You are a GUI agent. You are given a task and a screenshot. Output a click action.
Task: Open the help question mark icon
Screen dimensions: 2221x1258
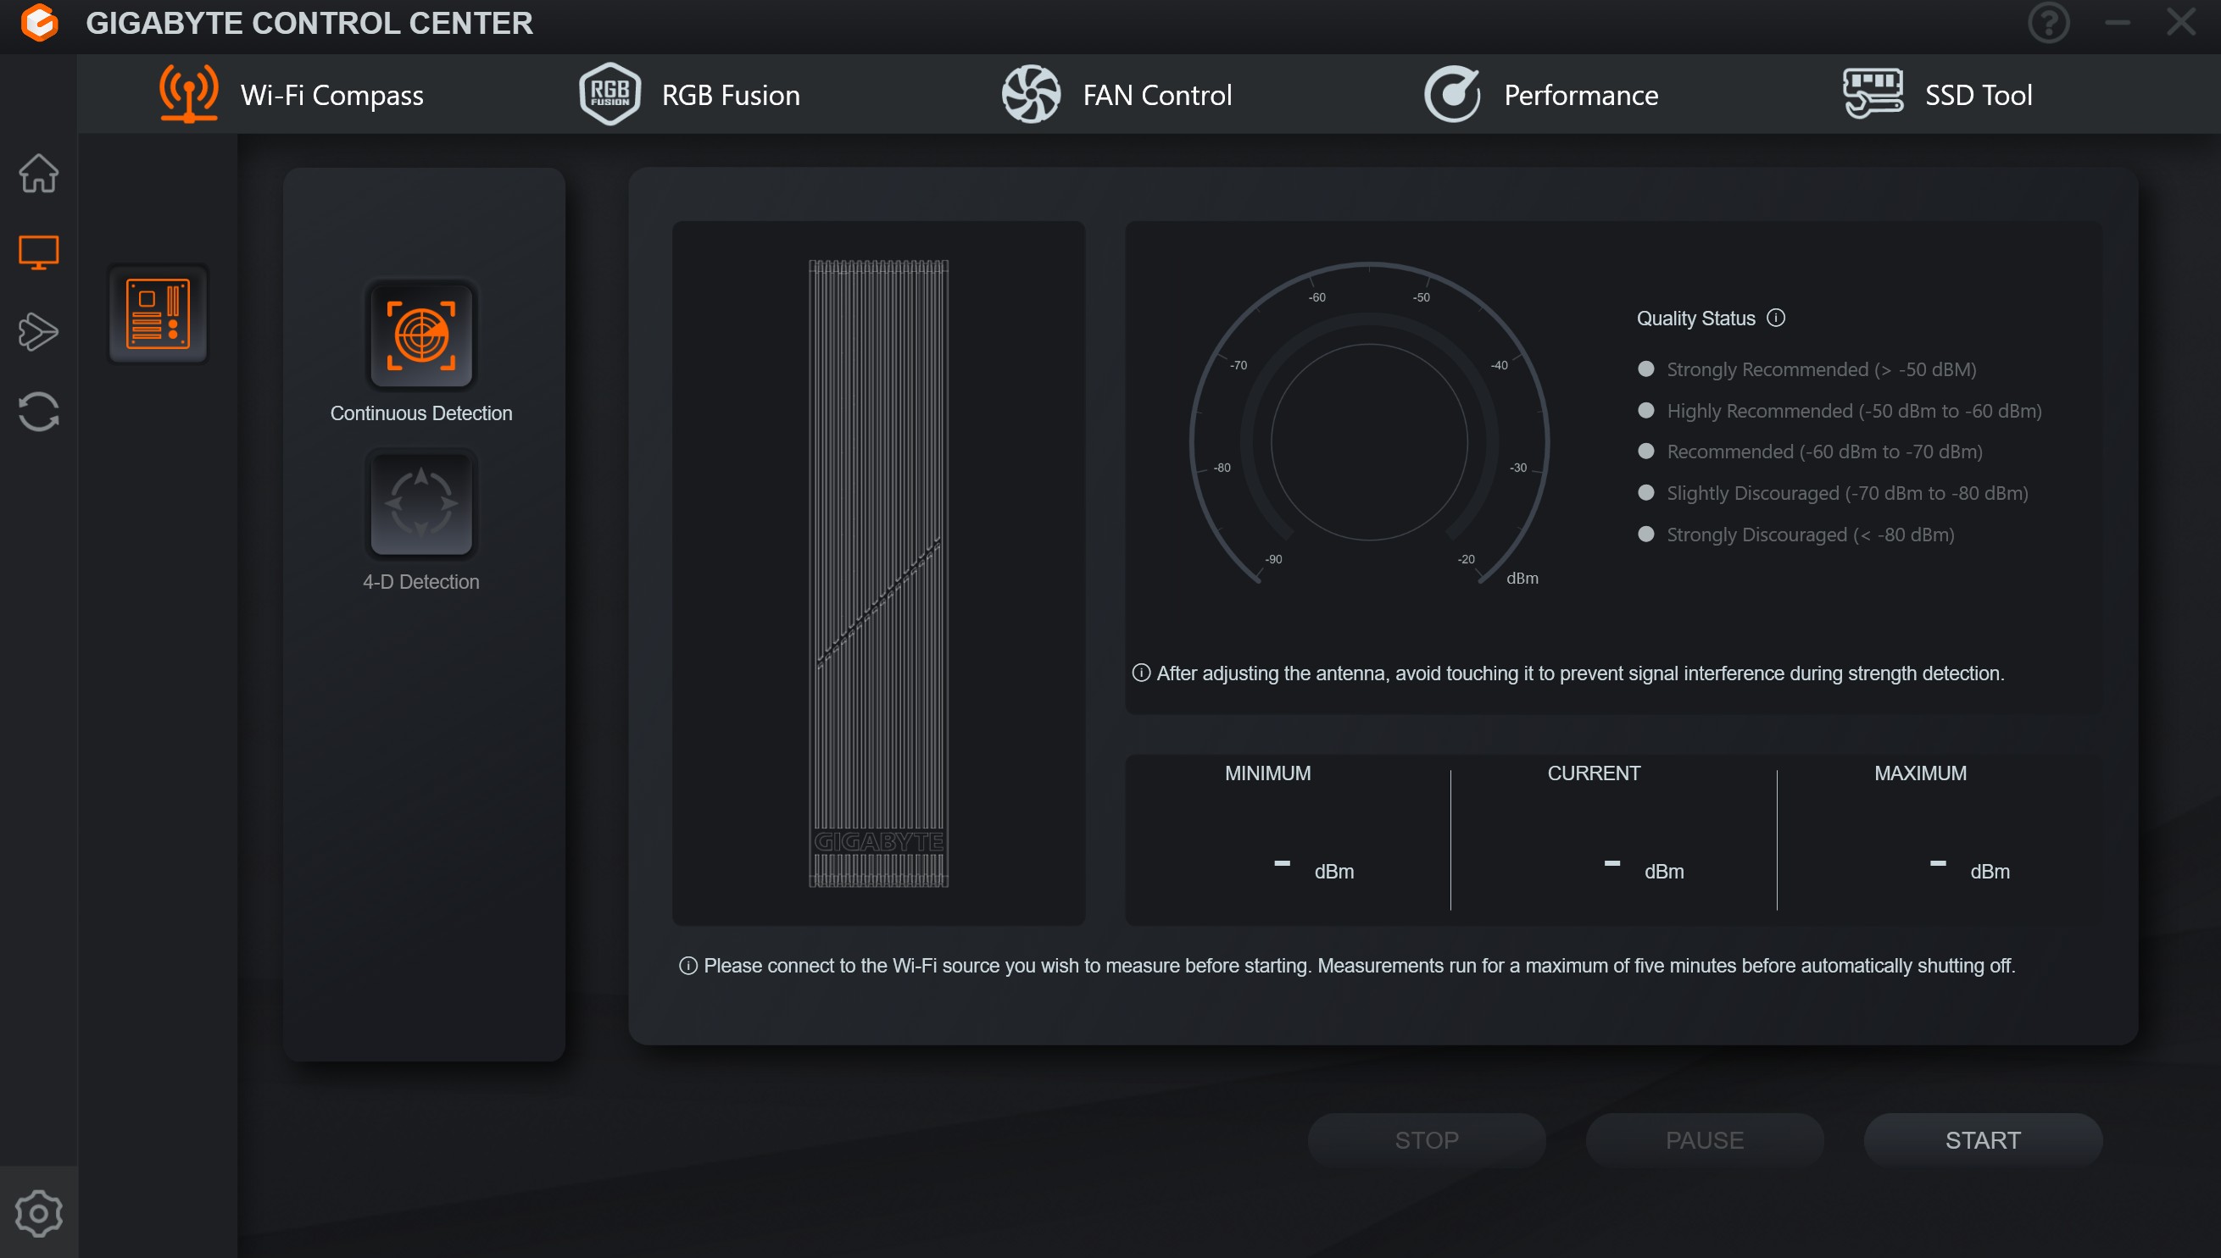tap(2048, 23)
